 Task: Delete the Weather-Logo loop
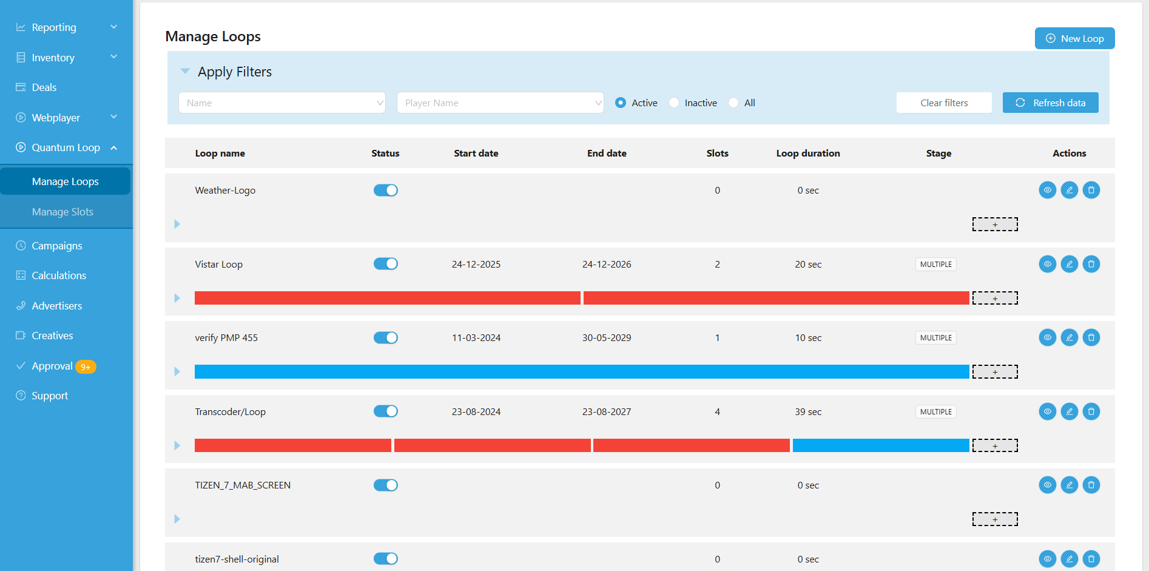(1091, 190)
